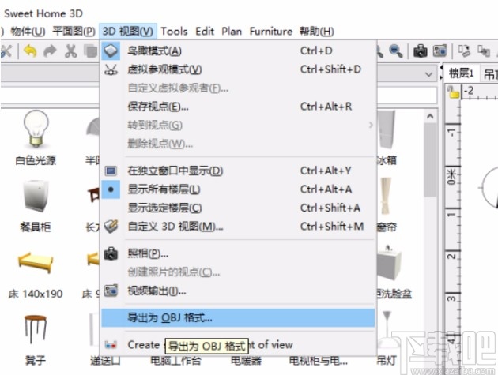Screen dimensions: 498x375
Task: Expand the furniture category dropdown arrow
Action: tap(428, 74)
